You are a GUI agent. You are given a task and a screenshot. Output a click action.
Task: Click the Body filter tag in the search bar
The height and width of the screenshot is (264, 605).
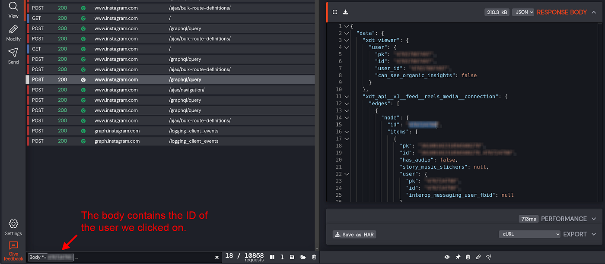[x=51, y=257]
